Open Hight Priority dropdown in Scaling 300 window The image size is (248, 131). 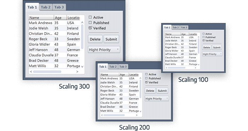click(x=104, y=50)
